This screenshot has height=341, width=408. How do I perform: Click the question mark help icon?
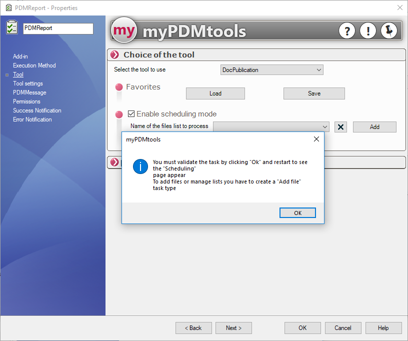[347, 31]
